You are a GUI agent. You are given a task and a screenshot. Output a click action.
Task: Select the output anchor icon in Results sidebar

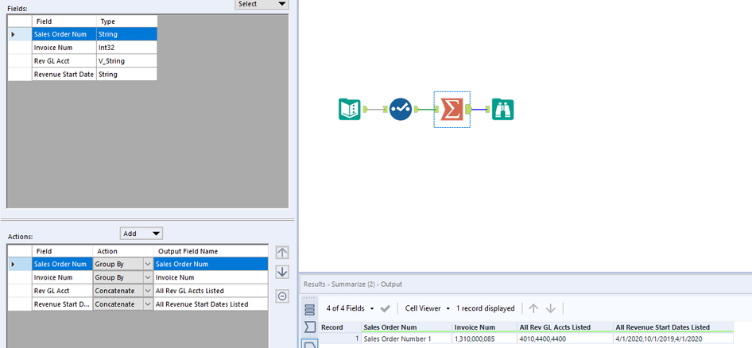310,343
